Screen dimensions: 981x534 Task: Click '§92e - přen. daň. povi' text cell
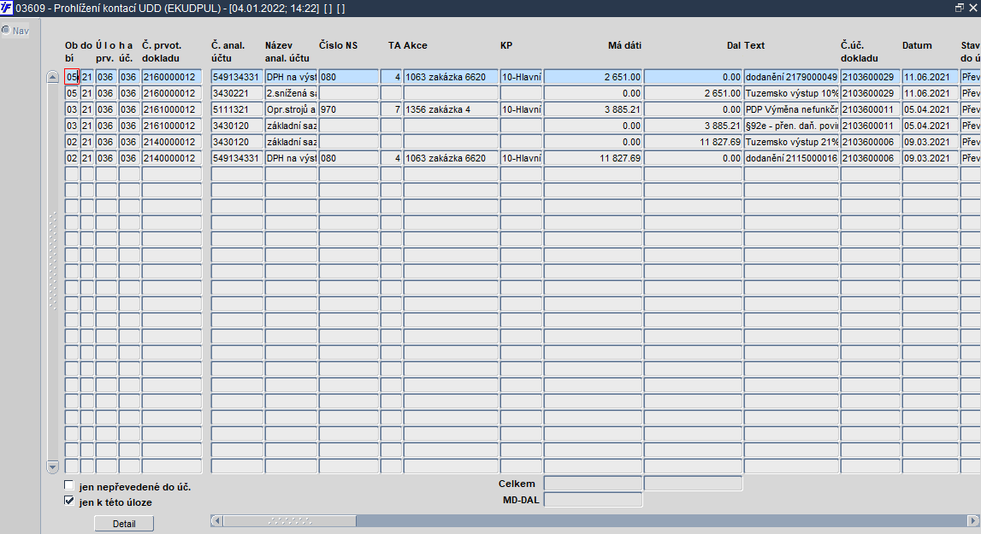click(x=791, y=126)
